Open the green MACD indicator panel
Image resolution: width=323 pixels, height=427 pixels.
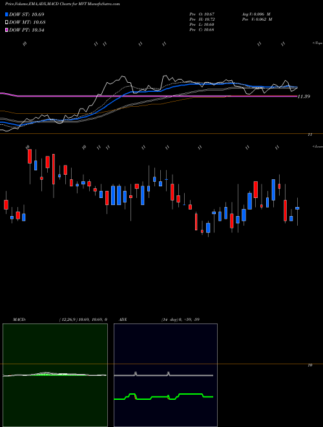coord(55,375)
